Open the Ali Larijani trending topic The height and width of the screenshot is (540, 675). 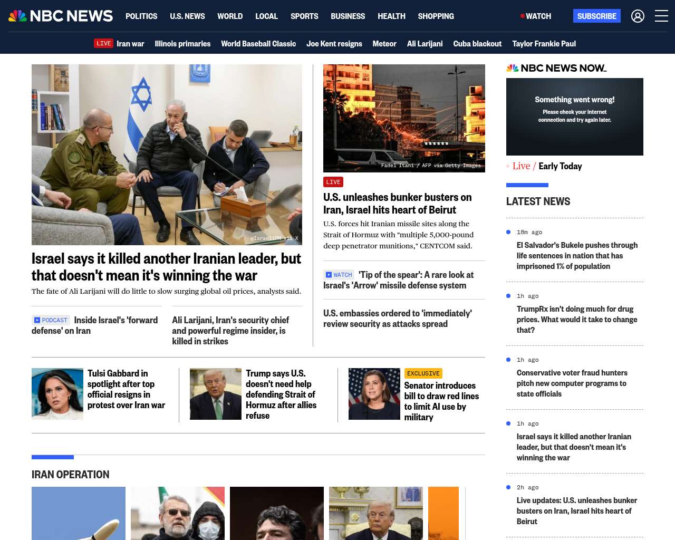click(425, 44)
